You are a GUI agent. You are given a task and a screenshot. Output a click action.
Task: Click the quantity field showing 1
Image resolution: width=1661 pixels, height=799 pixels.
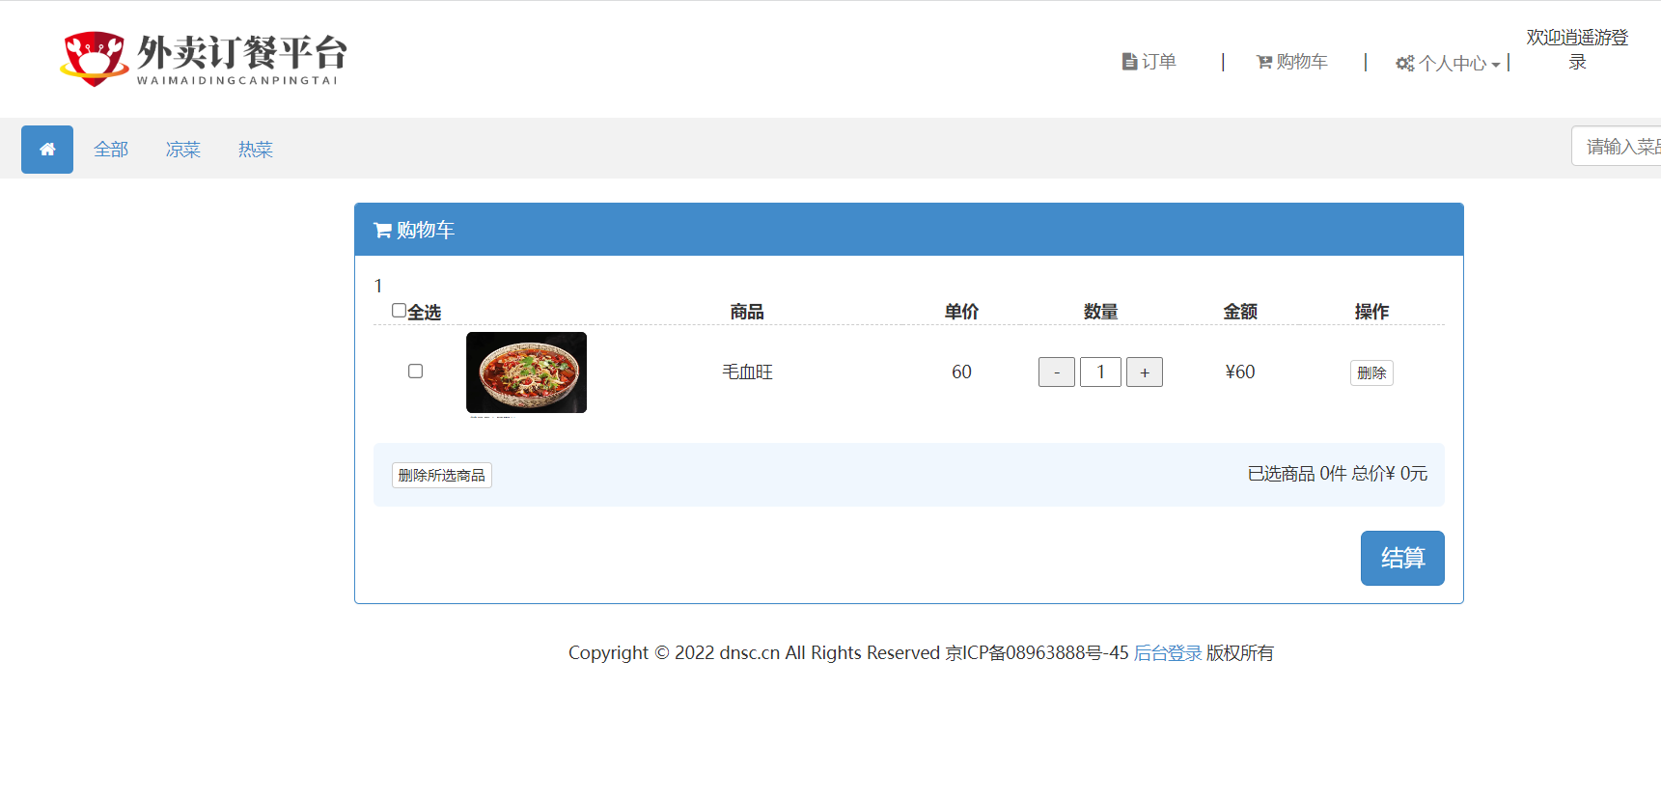[x=1100, y=372]
